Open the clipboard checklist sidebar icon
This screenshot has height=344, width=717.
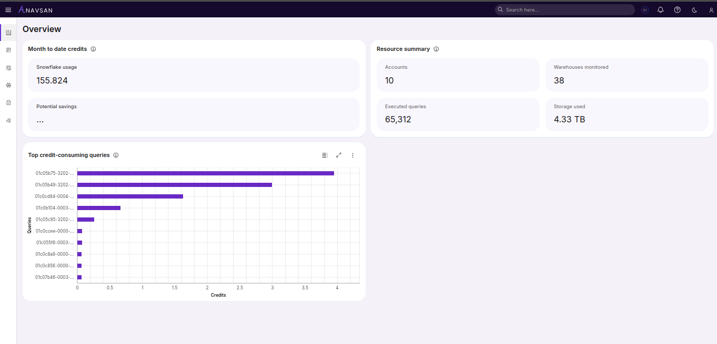[8, 103]
